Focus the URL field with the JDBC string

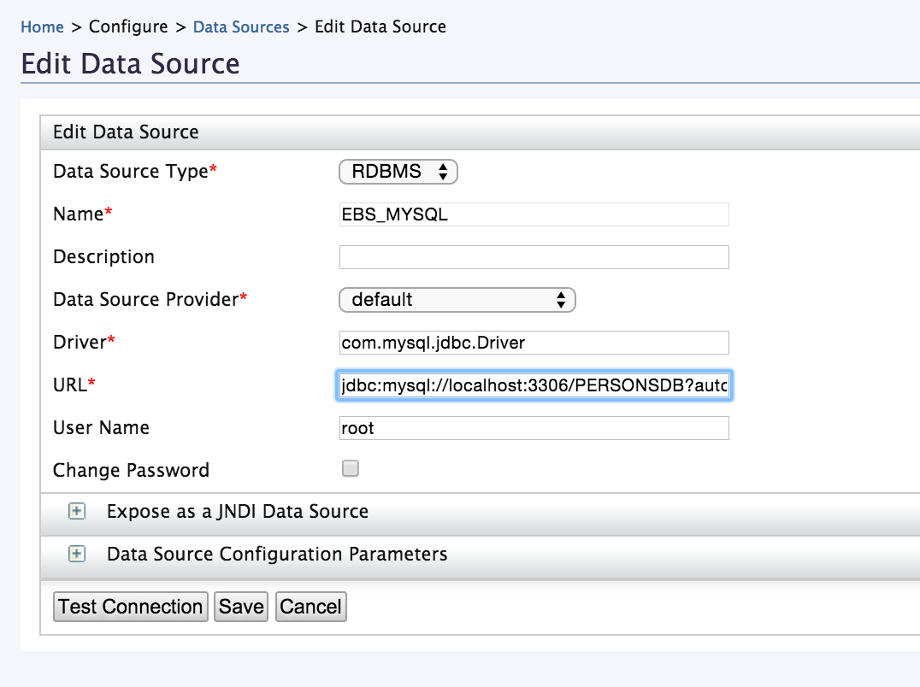(x=533, y=385)
